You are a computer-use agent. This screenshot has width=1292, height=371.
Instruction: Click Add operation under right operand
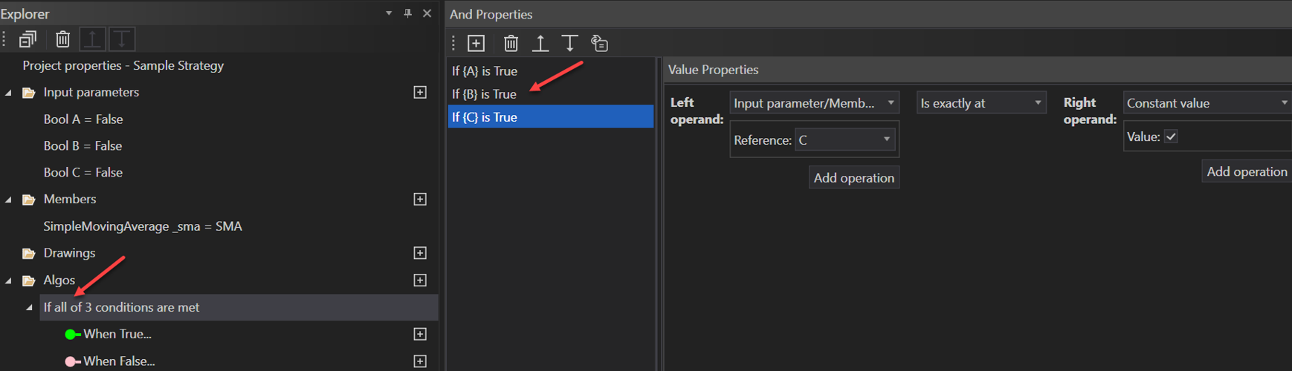tap(1247, 171)
